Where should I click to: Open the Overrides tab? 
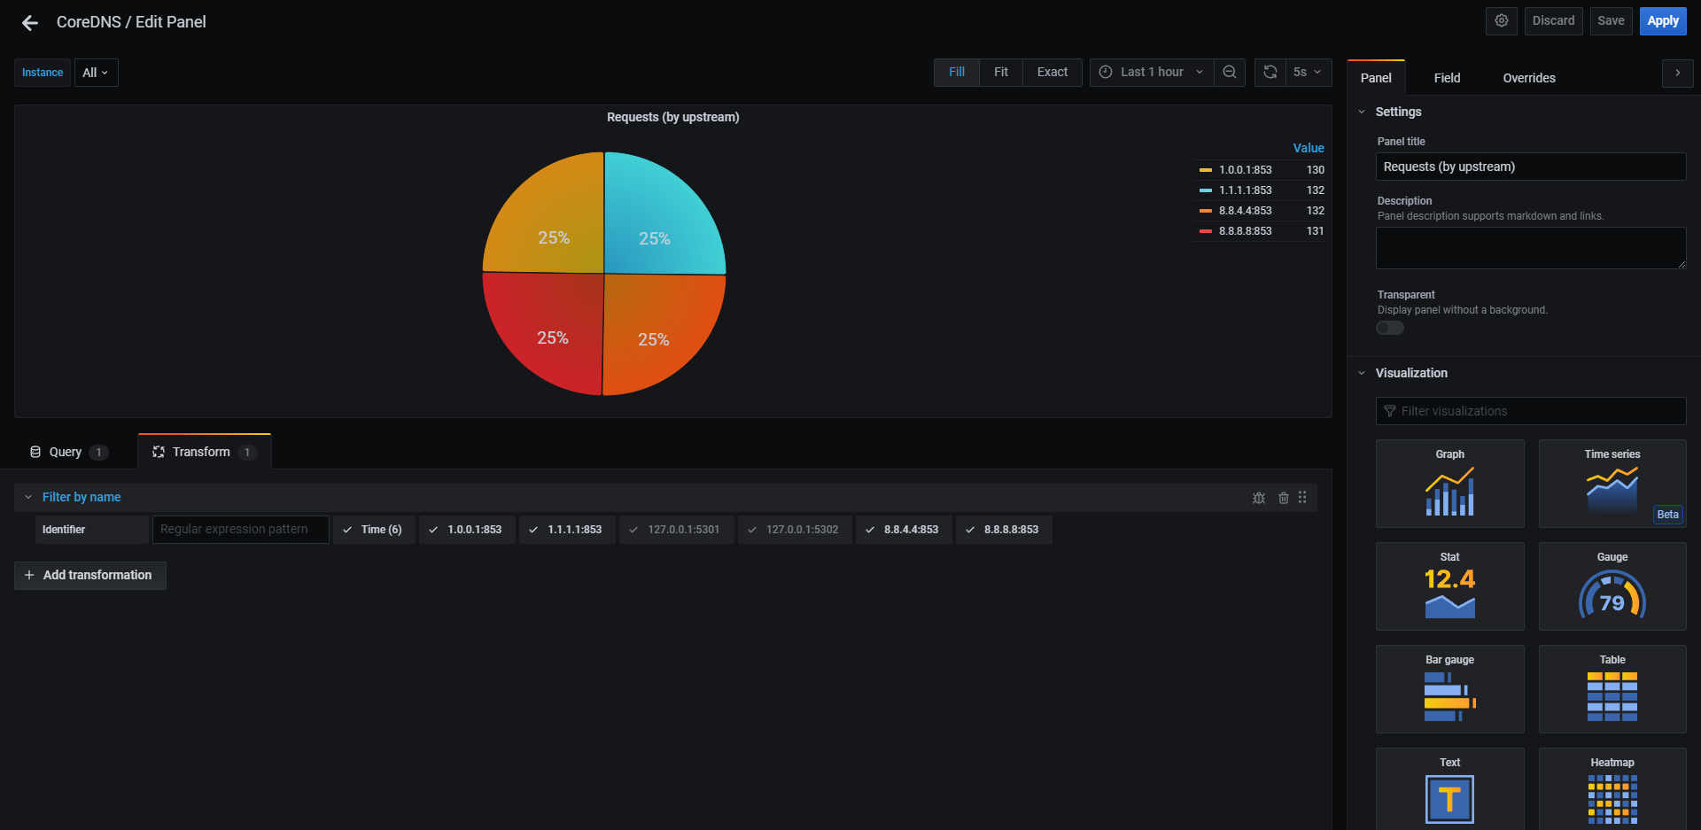click(1529, 78)
